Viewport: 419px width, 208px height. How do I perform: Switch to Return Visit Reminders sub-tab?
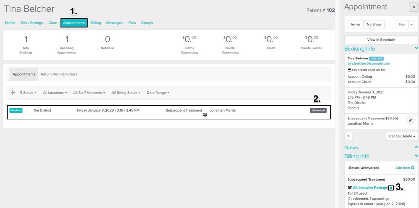click(x=59, y=74)
